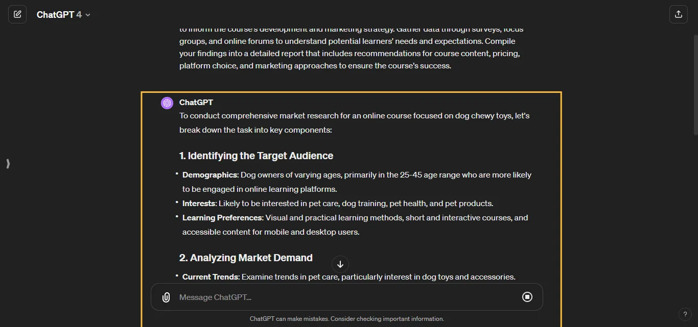Click the 'Identifying the Target Audience' heading

pos(256,156)
